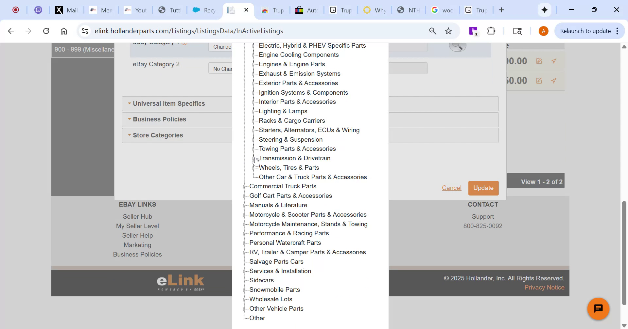Viewport: 628px width, 329px height.
Task: Open the browser extensions puzzle icon
Action: pos(491,31)
